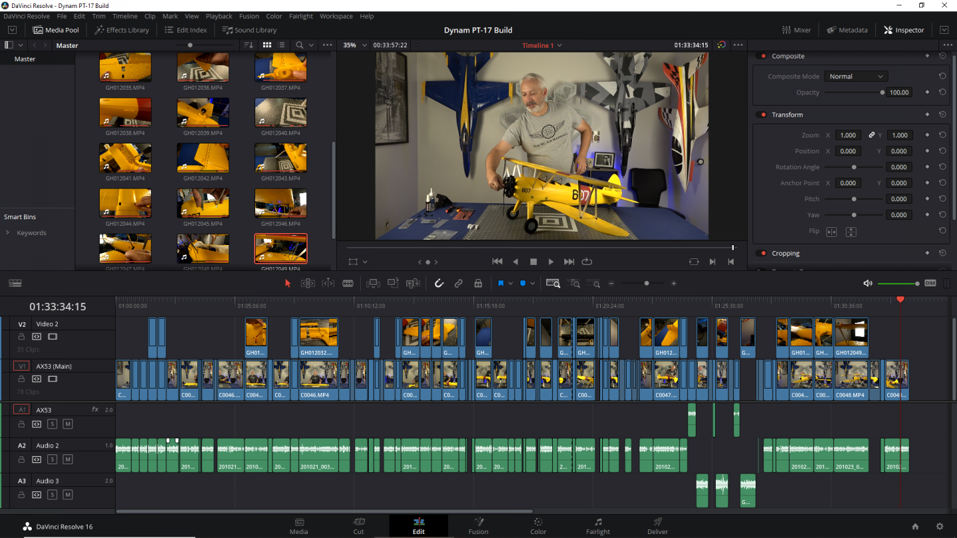Click the Zoom X value field
Image resolution: width=957 pixels, height=538 pixels.
[x=848, y=135]
